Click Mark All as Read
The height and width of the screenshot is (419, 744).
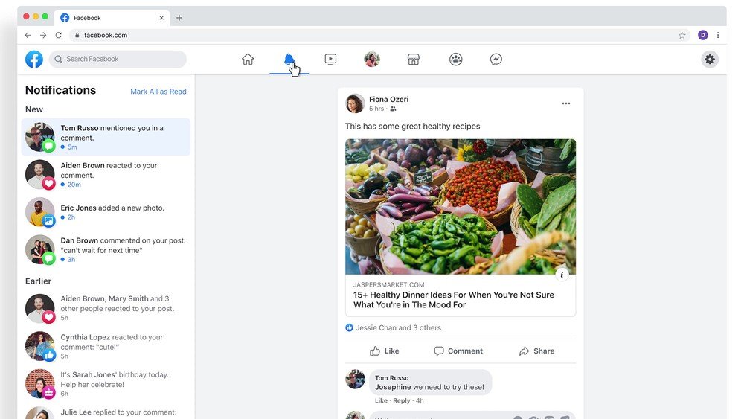pyautogui.click(x=158, y=92)
